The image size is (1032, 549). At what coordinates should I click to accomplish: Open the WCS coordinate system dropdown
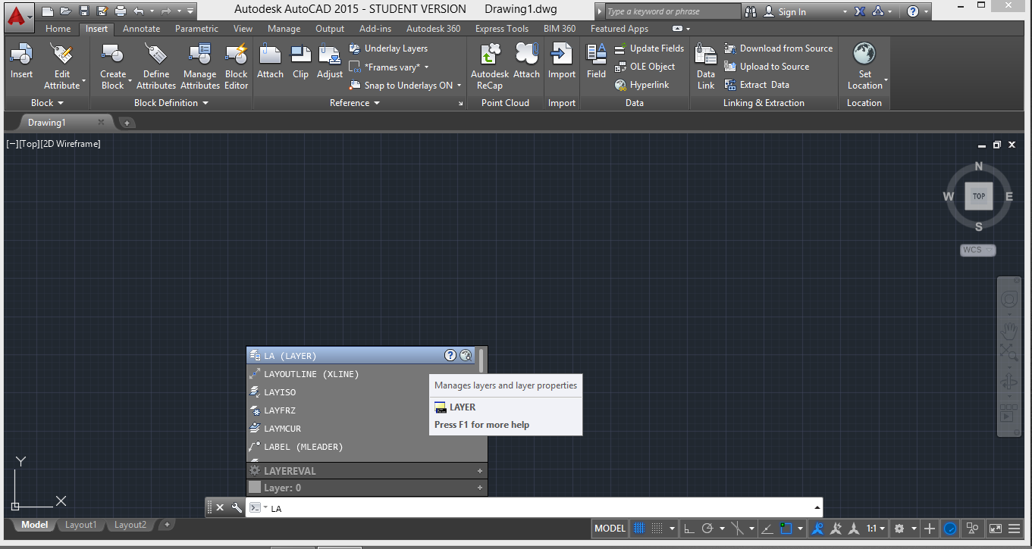pyautogui.click(x=977, y=250)
